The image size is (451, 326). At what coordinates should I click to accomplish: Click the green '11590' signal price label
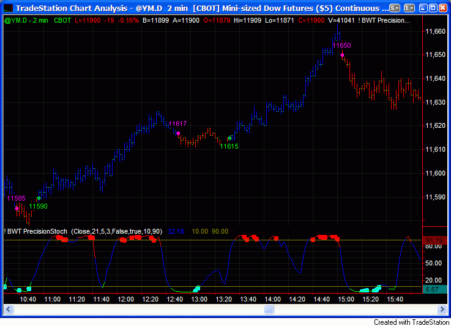38,206
